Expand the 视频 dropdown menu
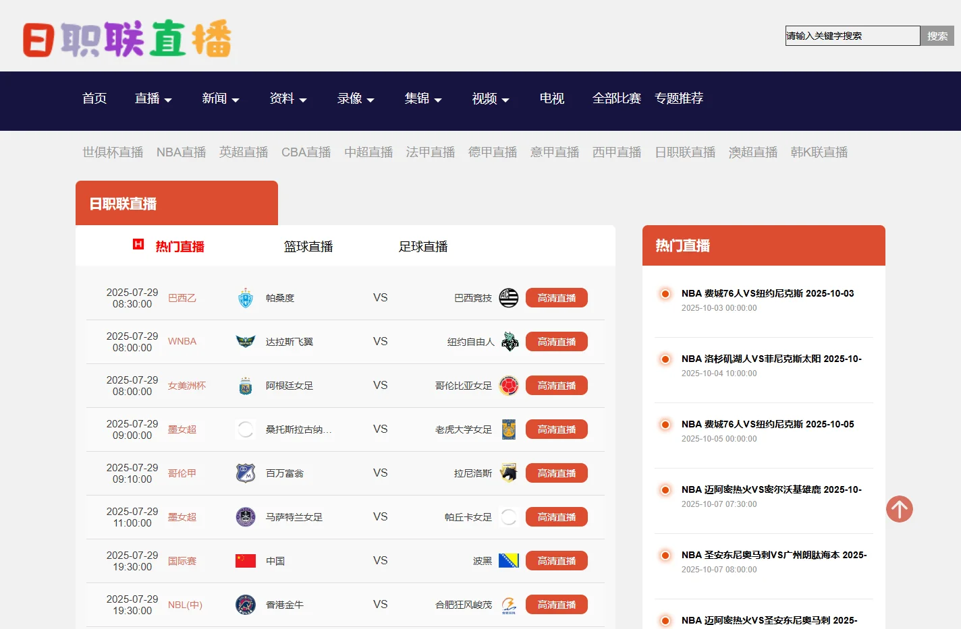Viewport: 961px width, 629px height. [x=491, y=98]
